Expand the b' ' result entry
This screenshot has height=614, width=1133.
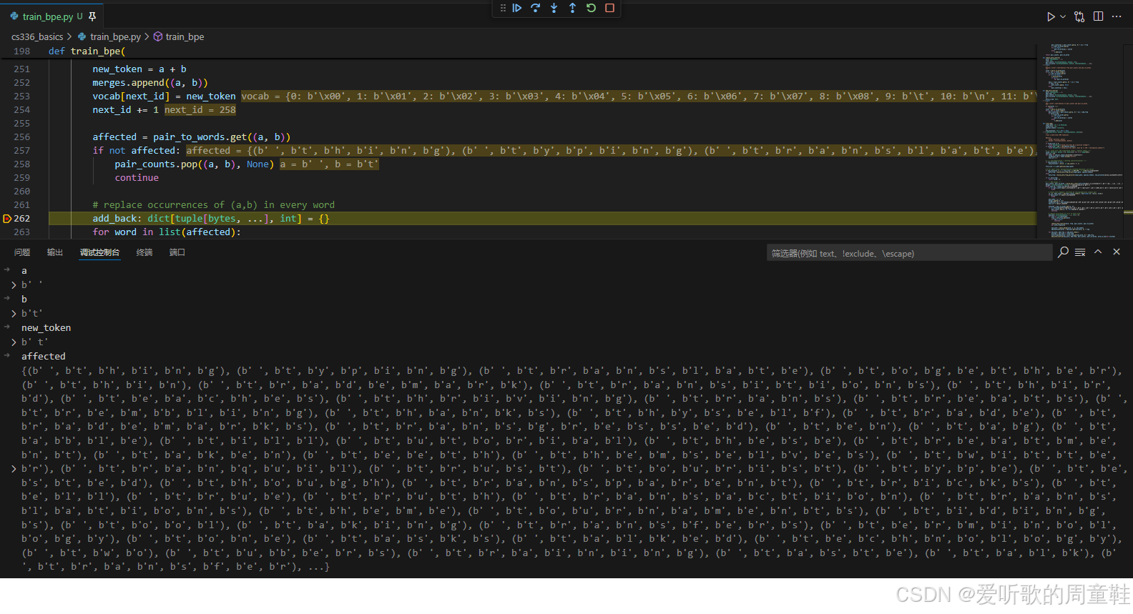point(14,284)
